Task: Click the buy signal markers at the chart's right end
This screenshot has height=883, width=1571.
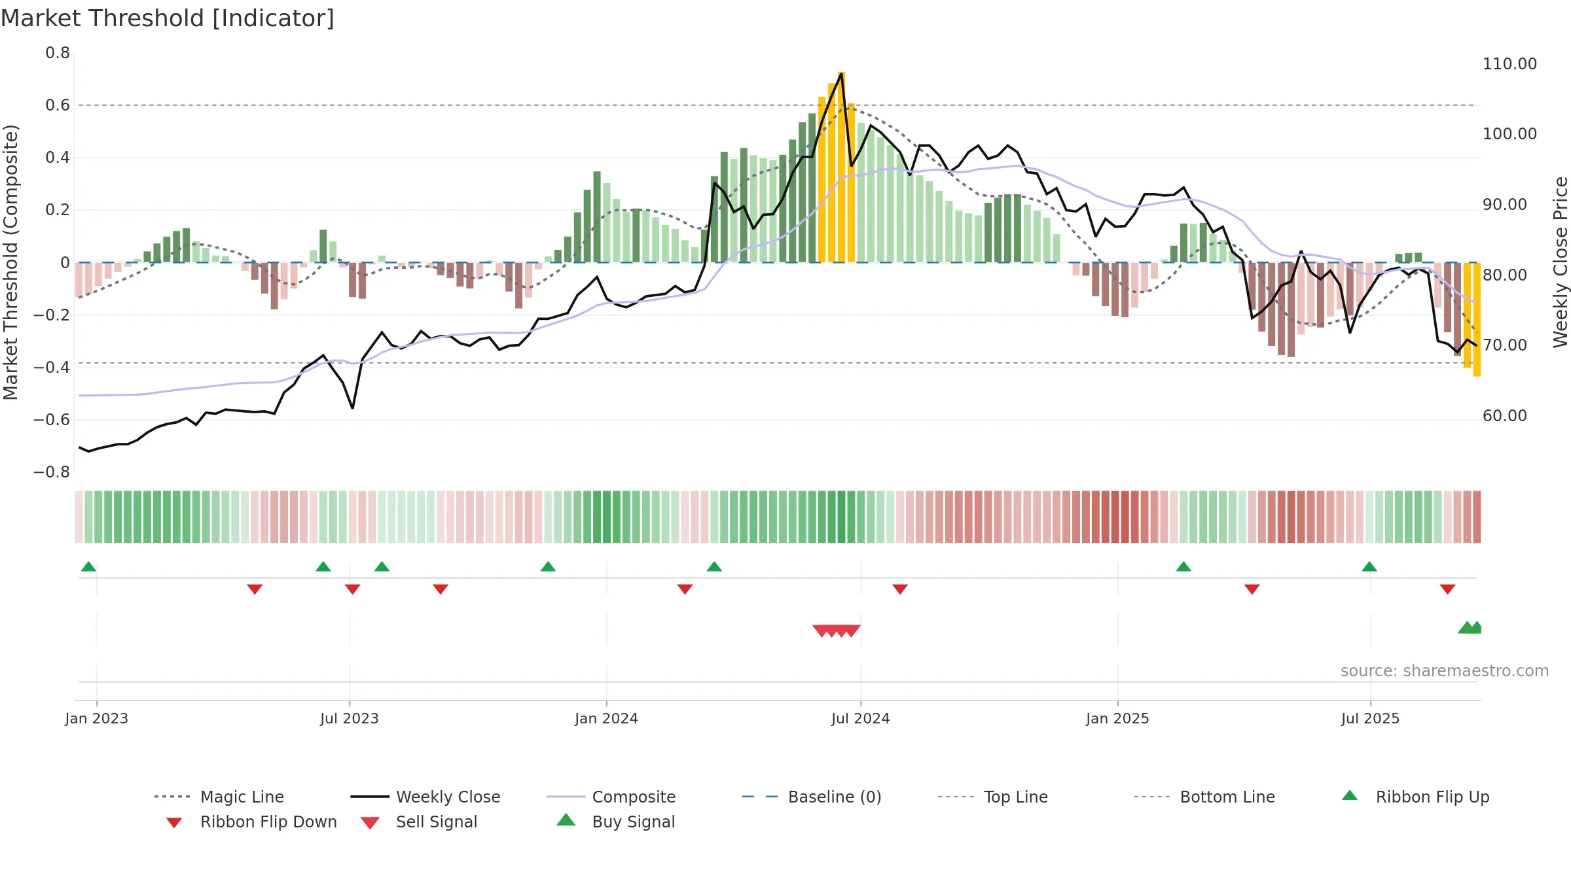Action: [x=1470, y=627]
